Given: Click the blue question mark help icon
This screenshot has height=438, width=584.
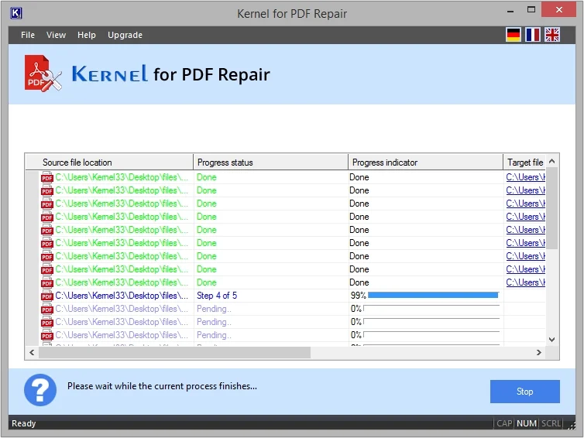Looking at the screenshot, I should click(x=40, y=389).
